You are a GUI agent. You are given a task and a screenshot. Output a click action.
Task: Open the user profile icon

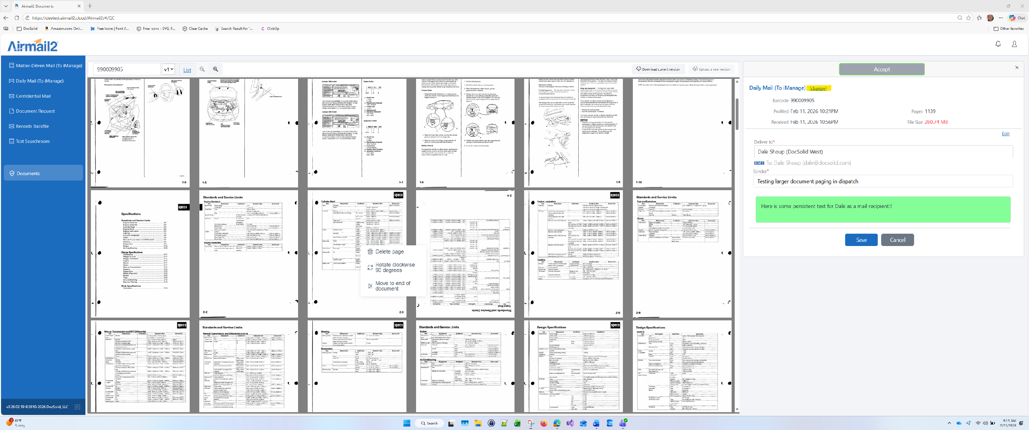click(x=1014, y=44)
